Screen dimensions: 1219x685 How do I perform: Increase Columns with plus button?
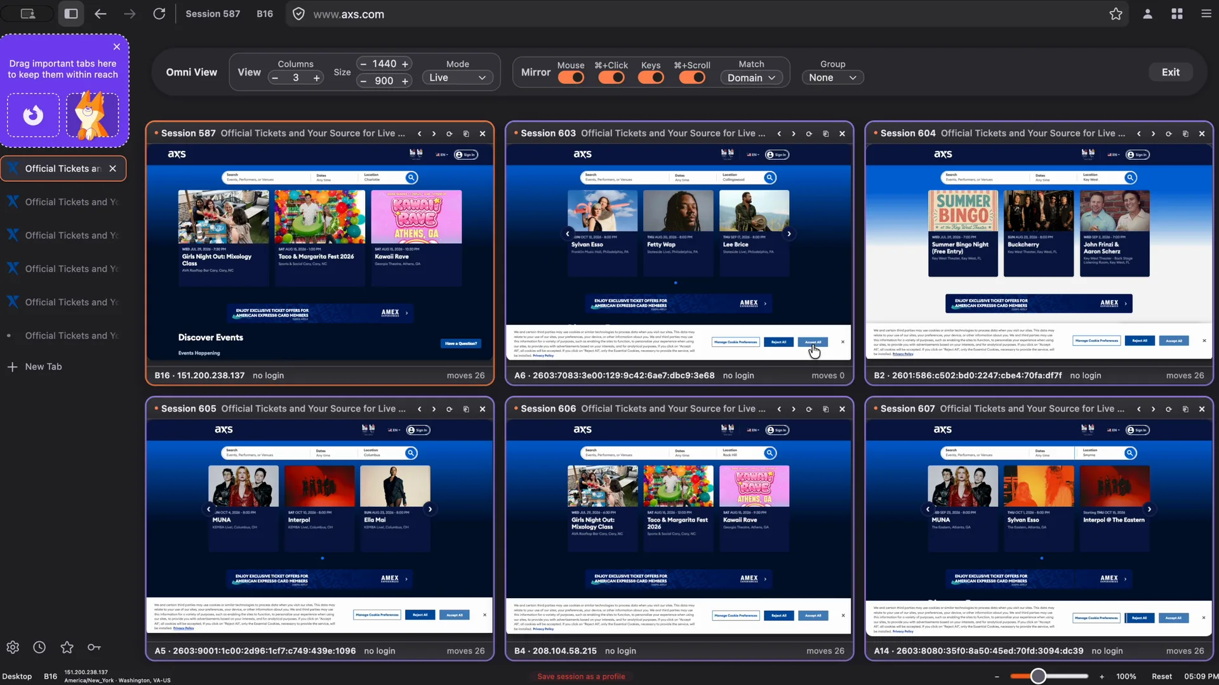click(316, 77)
